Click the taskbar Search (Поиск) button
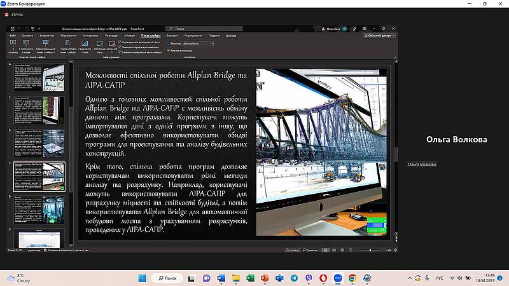Screen dimensions: 509x286 [167, 278]
